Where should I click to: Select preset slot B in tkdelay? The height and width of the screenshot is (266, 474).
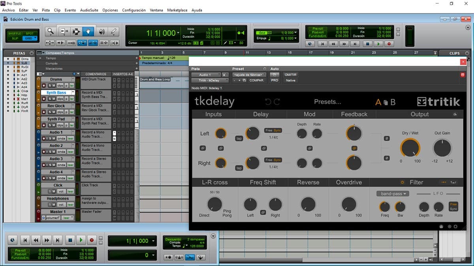pos(393,102)
